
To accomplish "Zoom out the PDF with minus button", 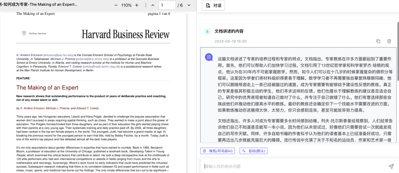I will (x=116, y=5).
